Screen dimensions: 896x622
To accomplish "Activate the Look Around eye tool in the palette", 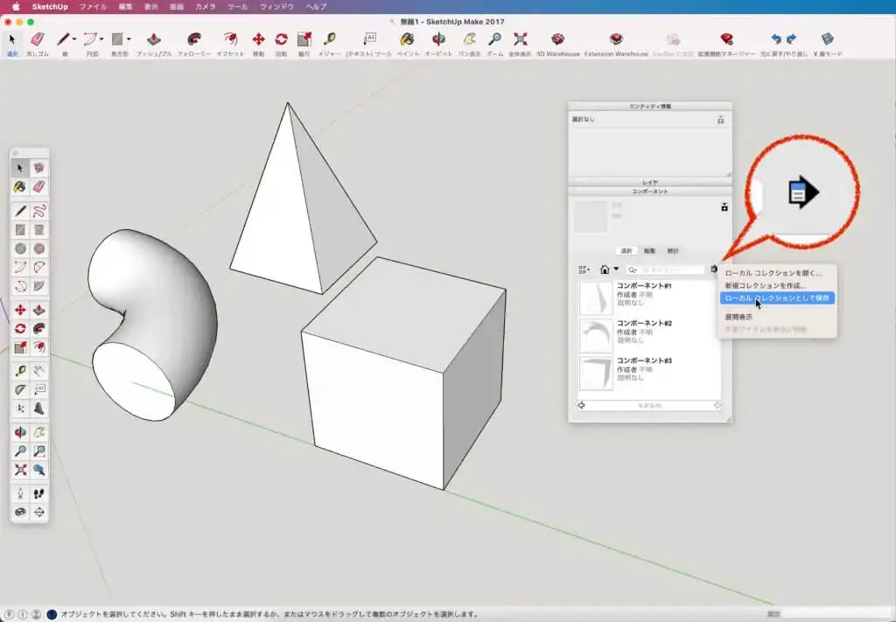I will 21,513.
